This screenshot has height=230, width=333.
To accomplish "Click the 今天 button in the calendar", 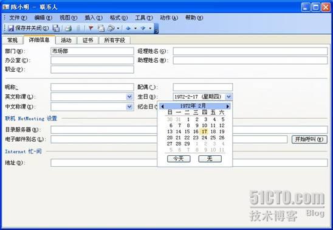I will (179, 159).
